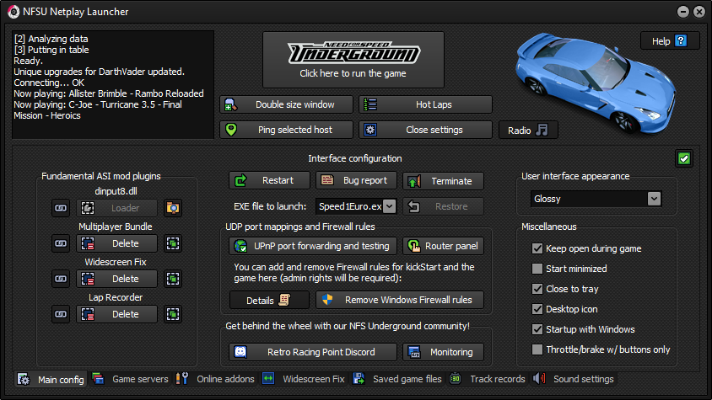The width and height of the screenshot is (712, 400).
Task: Start UPnP port forwarding and testing
Action: [313, 246]
